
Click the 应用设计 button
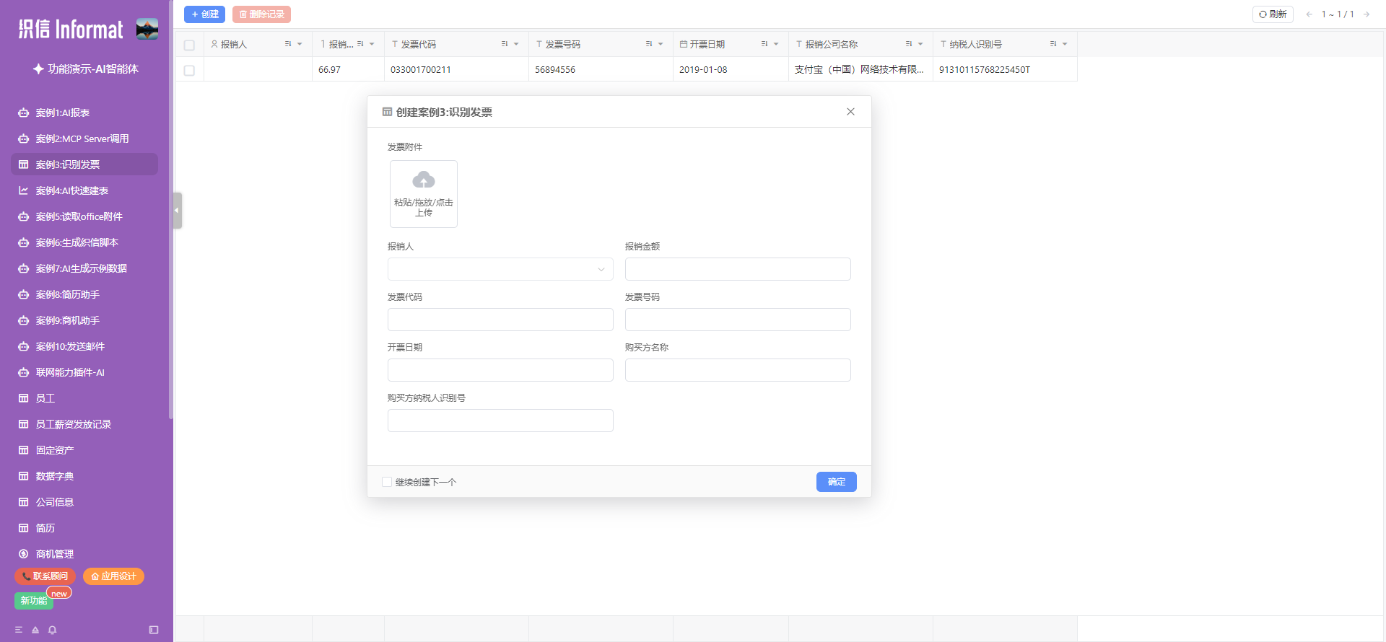point(113,576)
